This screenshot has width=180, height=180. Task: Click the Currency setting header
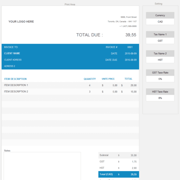point(160,15)
